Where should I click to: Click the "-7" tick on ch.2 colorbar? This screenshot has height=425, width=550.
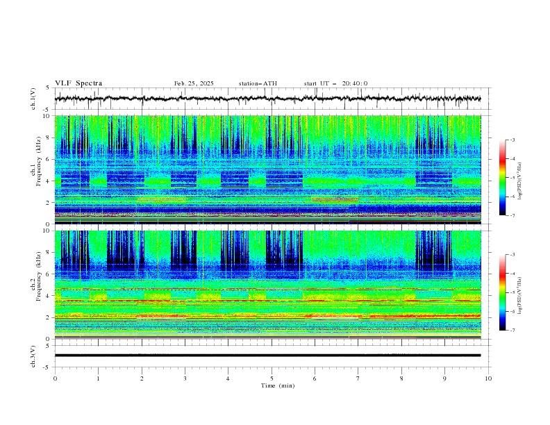(x=512, y=331)
